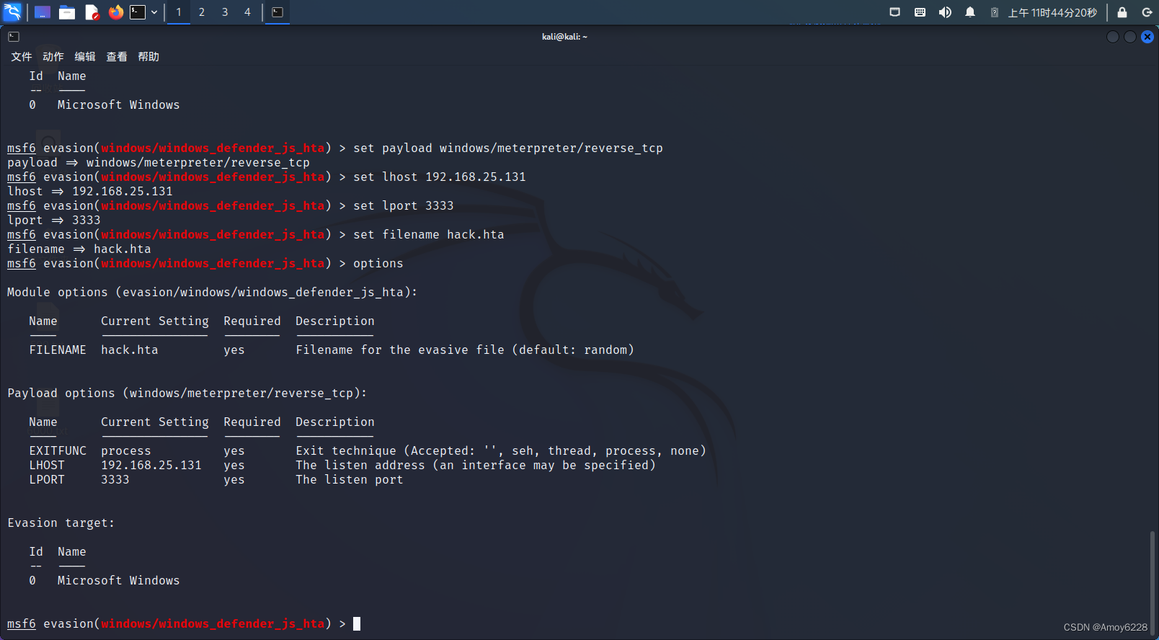This screenshot has width=1159, height=640.
Task: Click the power manager tray icon
Action: 995,12
